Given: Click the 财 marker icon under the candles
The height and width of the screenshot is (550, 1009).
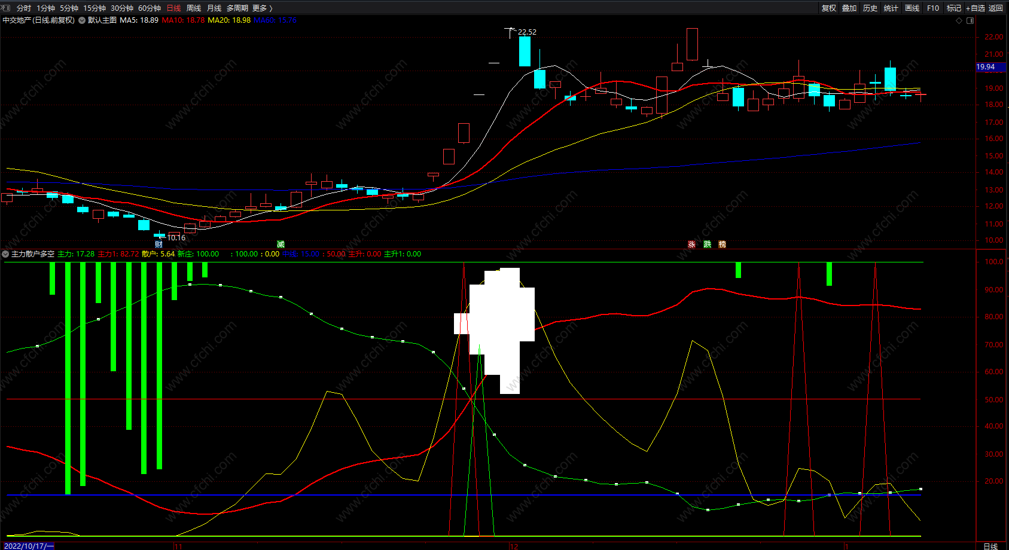Looking at the screenshot, I should coord(158,245).
